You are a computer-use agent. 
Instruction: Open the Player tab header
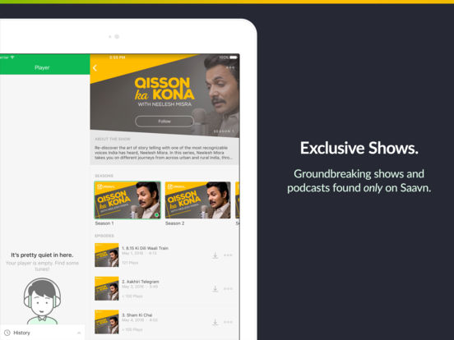coord(42,67)
